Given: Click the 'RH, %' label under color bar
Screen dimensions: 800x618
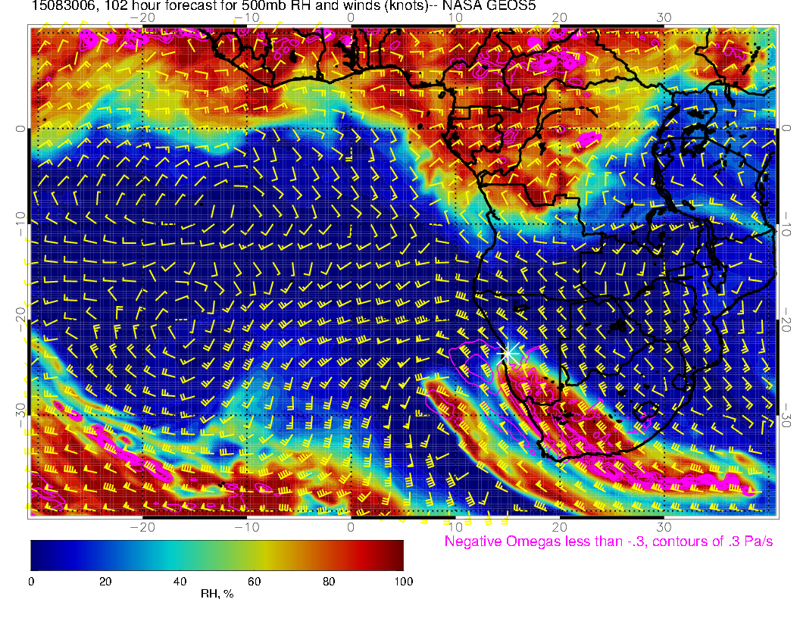Looking at the screenshot, I should tap(217, 594).
